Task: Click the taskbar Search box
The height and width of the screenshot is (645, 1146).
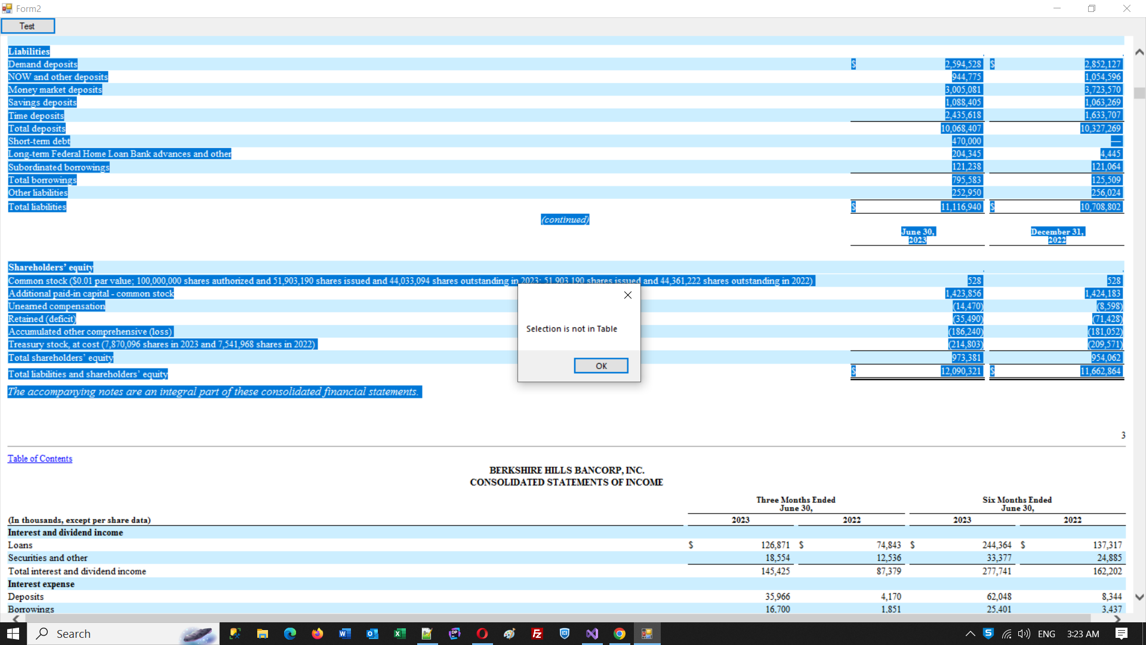Action: pos(124,634)
